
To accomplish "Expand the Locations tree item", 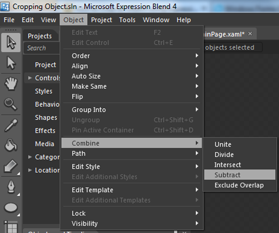I will [x=30, y=170].
